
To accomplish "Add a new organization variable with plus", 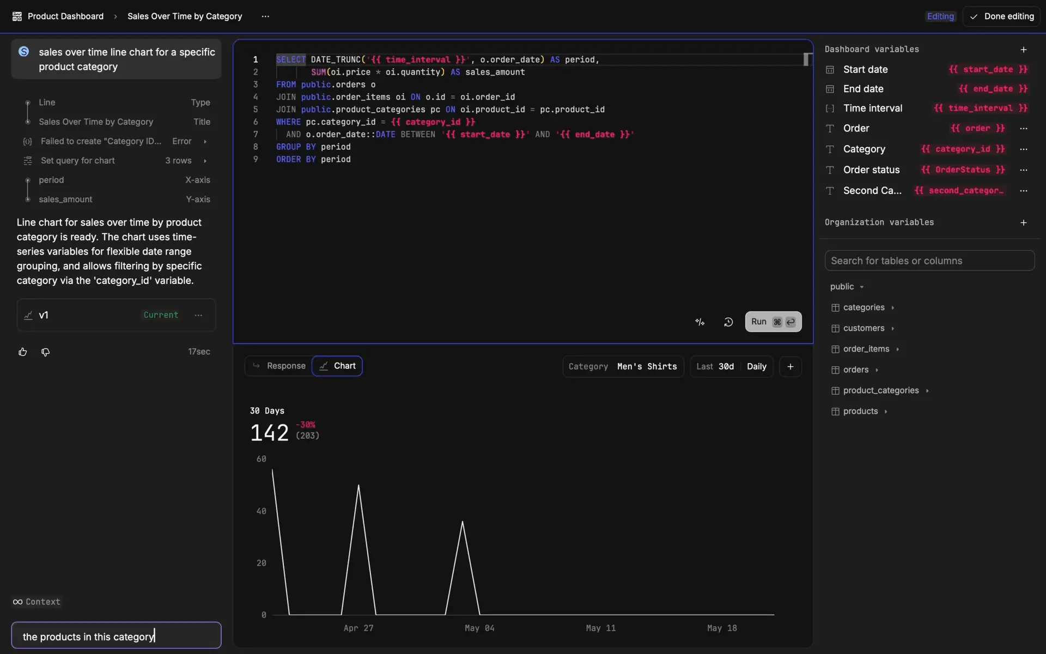I will pyautogui.click(x=1024, y=222).
